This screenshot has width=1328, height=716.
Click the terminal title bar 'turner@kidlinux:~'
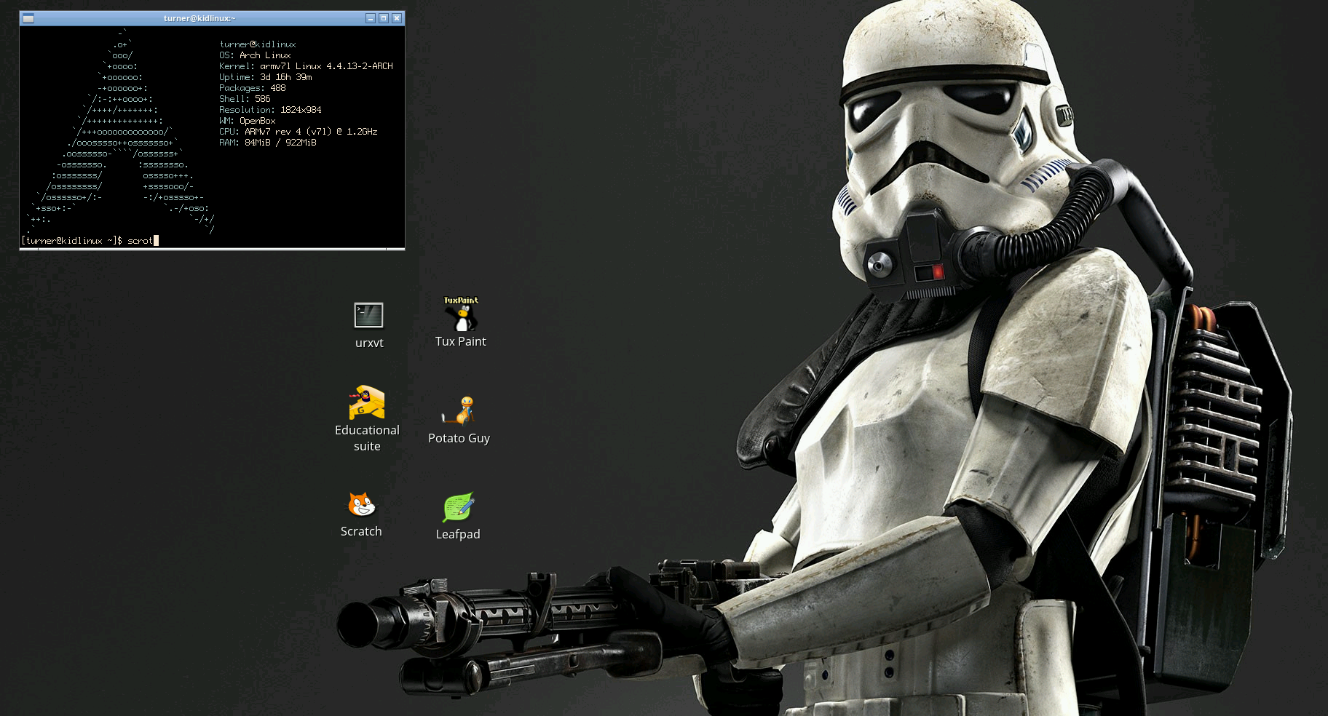199,18
